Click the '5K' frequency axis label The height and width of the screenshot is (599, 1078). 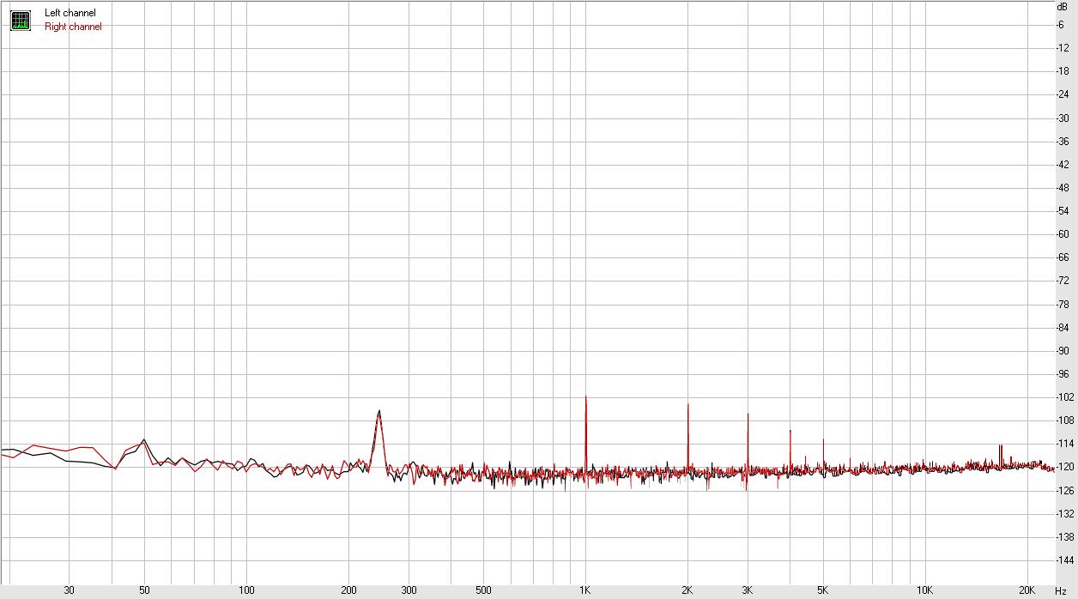[822, 590]
